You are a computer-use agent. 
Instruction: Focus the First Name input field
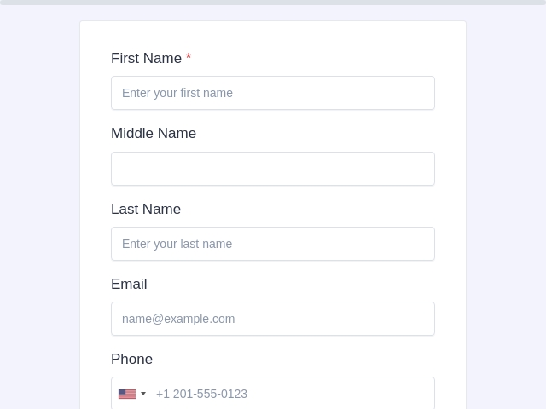tap(273, 93)
